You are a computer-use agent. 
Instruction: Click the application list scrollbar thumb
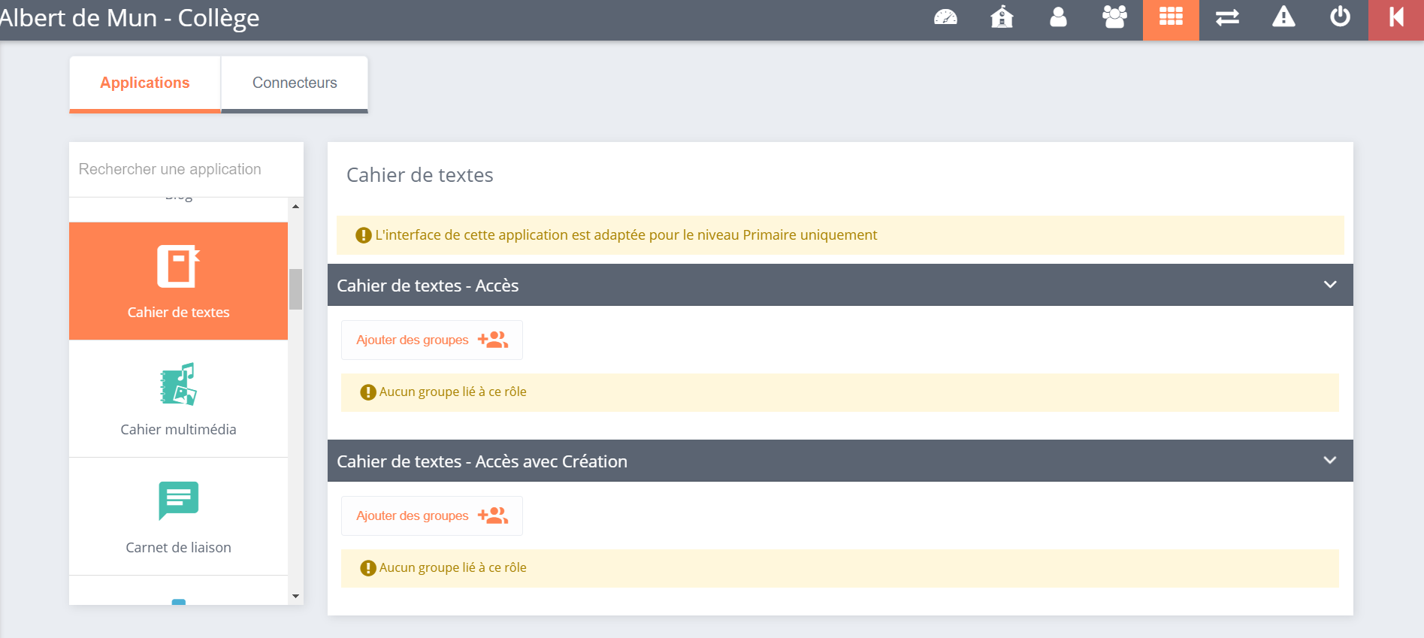(x=296, y=289)
